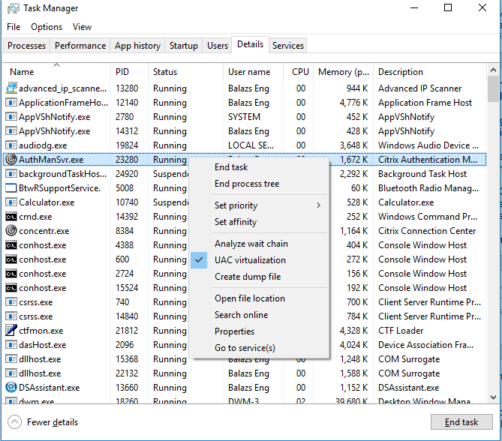Click icon of csrss.exe PID 740
Viewport: 502px width, 441px height.
[11, 302]
